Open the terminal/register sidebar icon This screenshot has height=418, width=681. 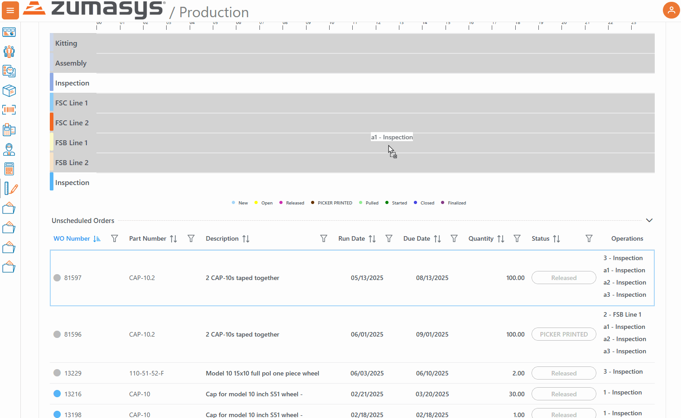click(x=10, y=129)
